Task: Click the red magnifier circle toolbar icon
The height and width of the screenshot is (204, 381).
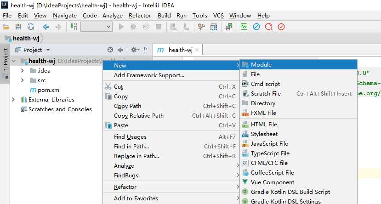Action: [269, 27]
